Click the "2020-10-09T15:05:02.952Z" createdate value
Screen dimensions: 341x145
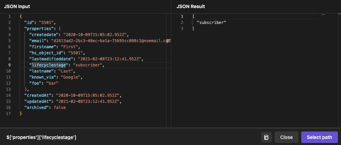[95, 35]
